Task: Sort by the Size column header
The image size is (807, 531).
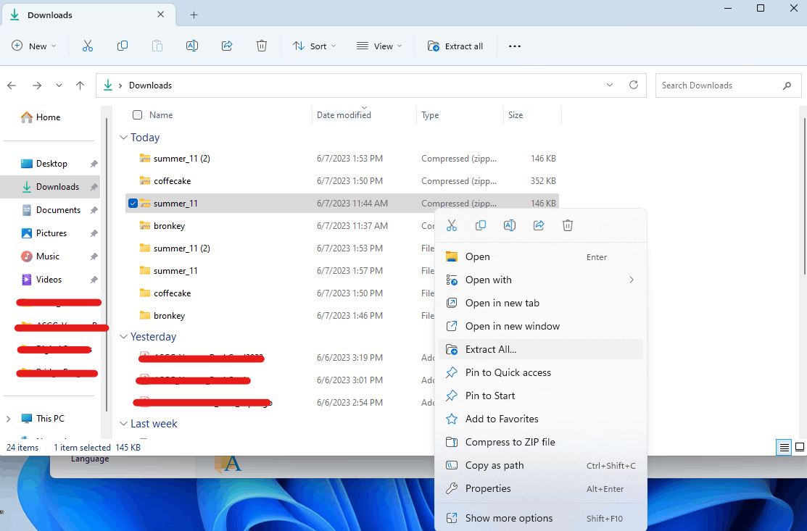Action: (516, 115)
